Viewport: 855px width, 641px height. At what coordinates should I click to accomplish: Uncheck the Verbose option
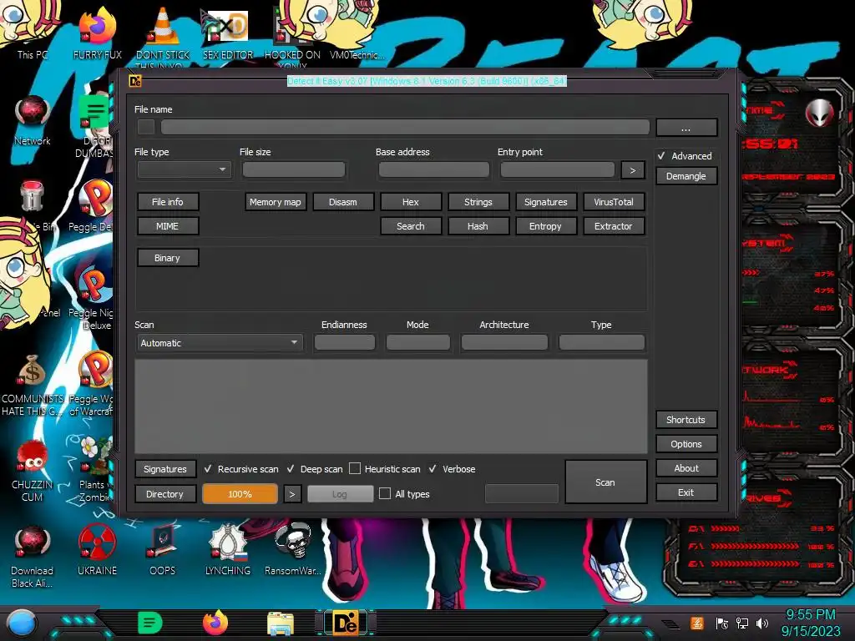(x=433, y=469)
